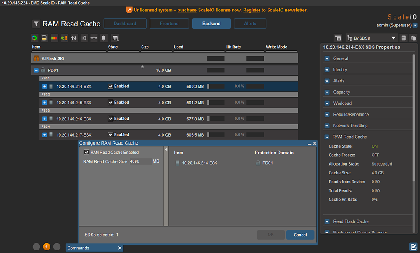Viewport: 420px width, 253px height.
Task: Open the By SDSs view dropdown
Action: coord(372,38)
